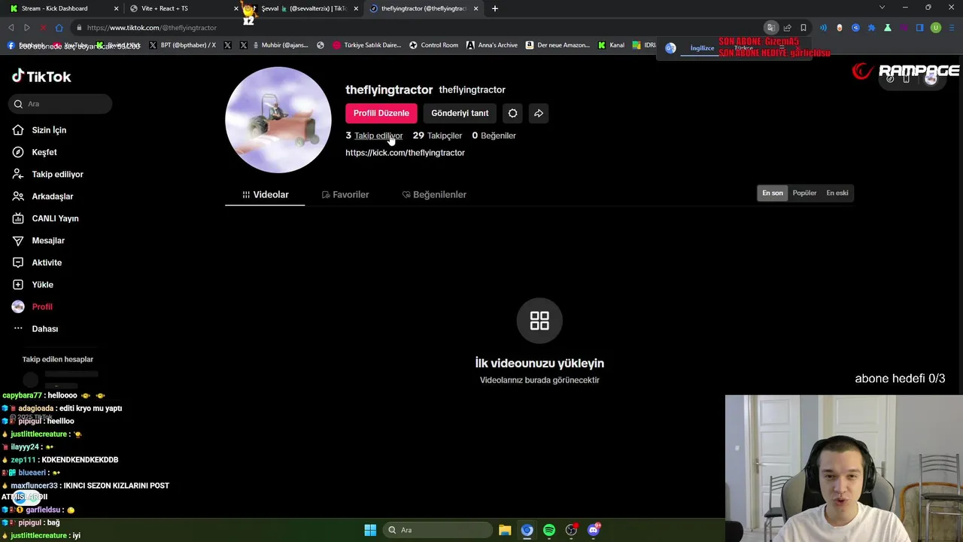
Task: Open Spotify from taskbar
Action: point(549,530)
